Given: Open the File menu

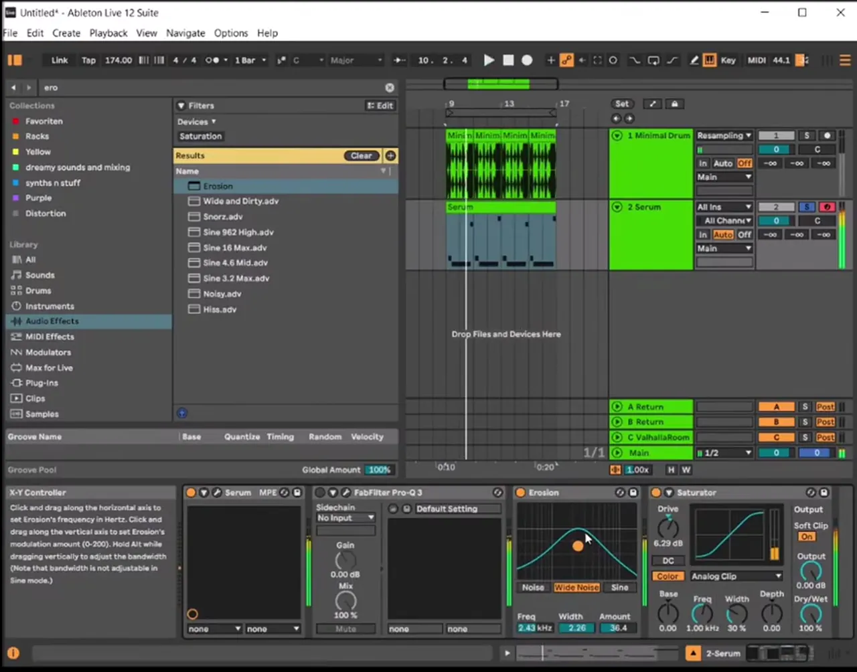Looking at the screenshot, I should coord(11,33).
